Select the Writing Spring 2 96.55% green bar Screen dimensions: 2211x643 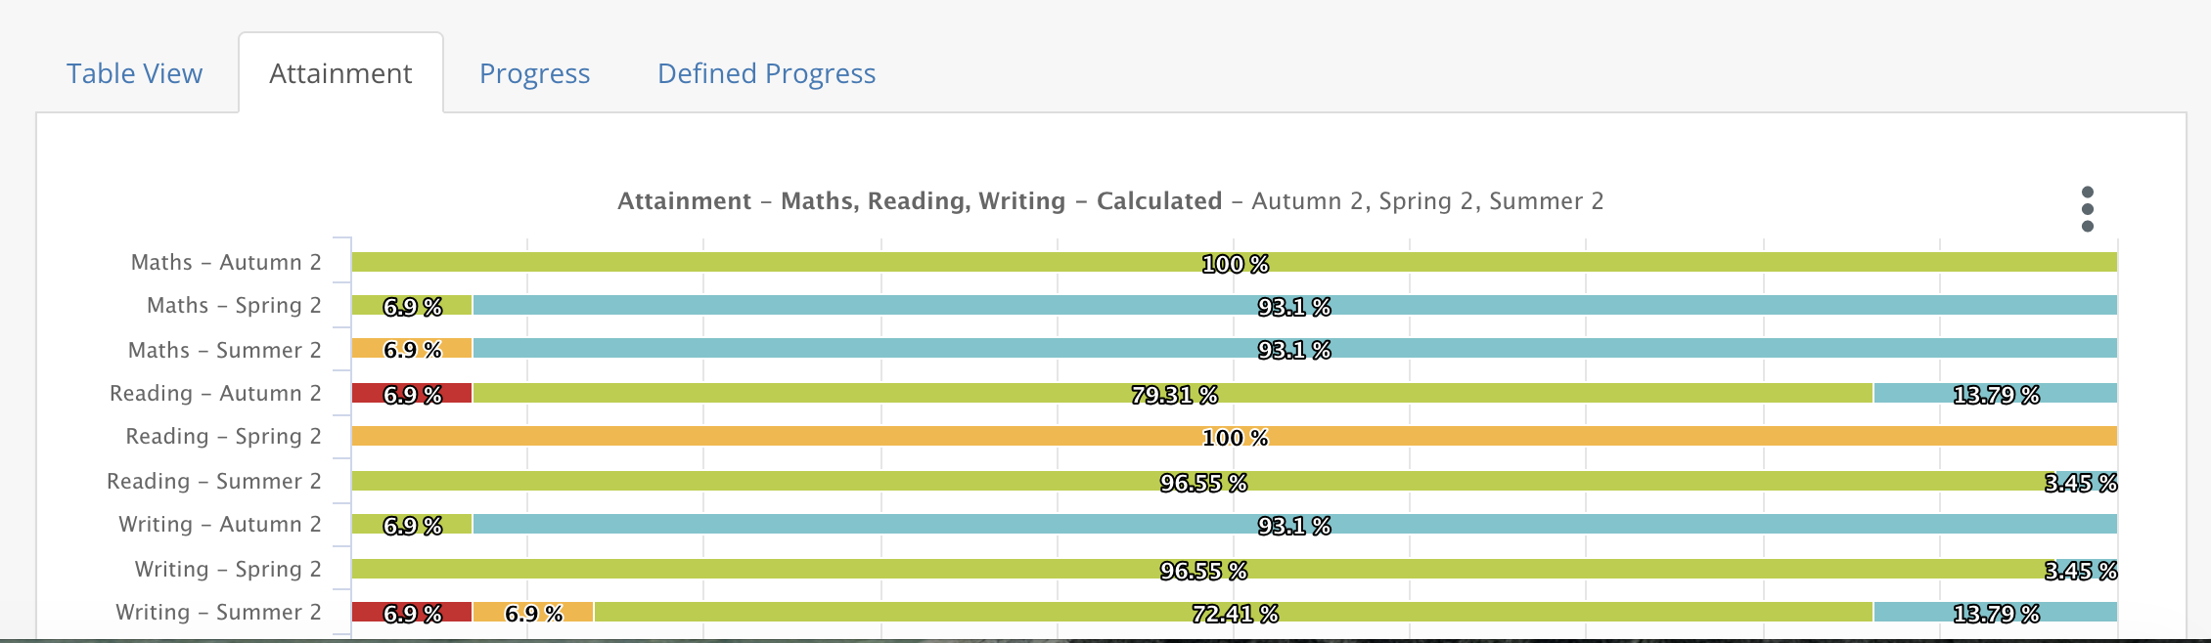click(1203, 569)
